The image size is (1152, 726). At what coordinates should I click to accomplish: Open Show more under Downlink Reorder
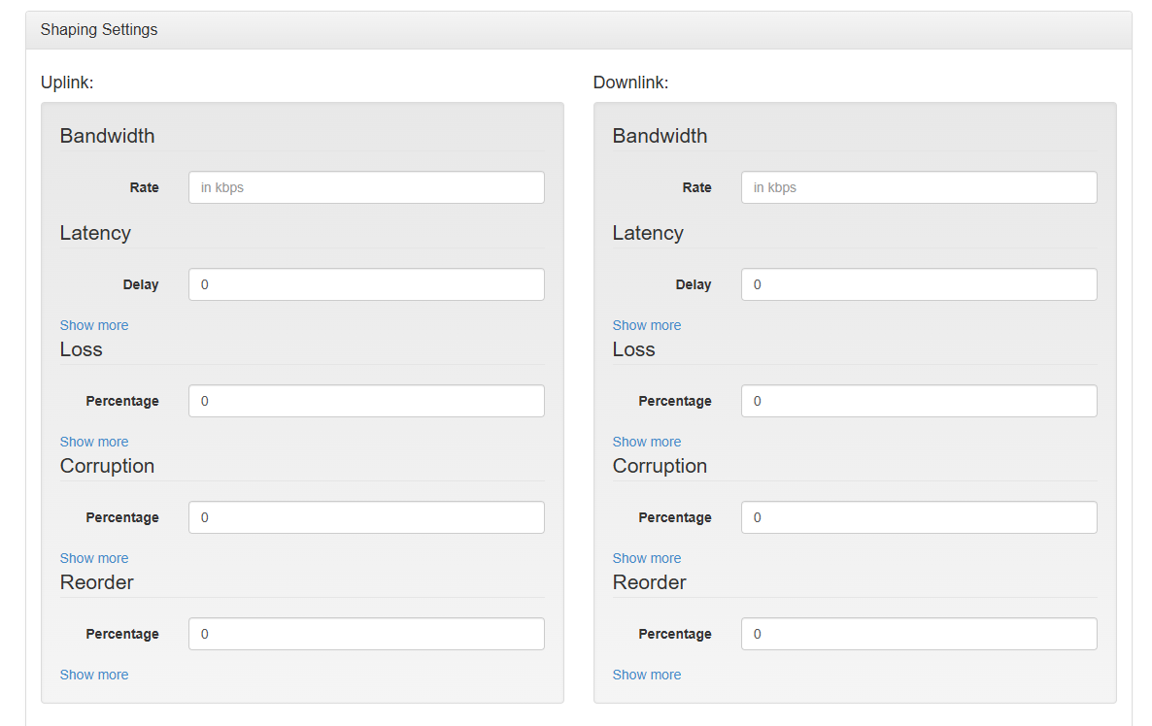pos(647,675)
